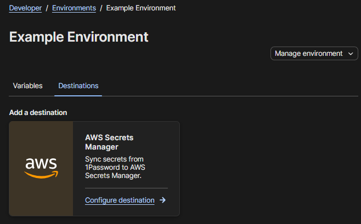Screen dimensions: 361x224
Task: Click the Example Environment page heading
Action: (79, 37)
